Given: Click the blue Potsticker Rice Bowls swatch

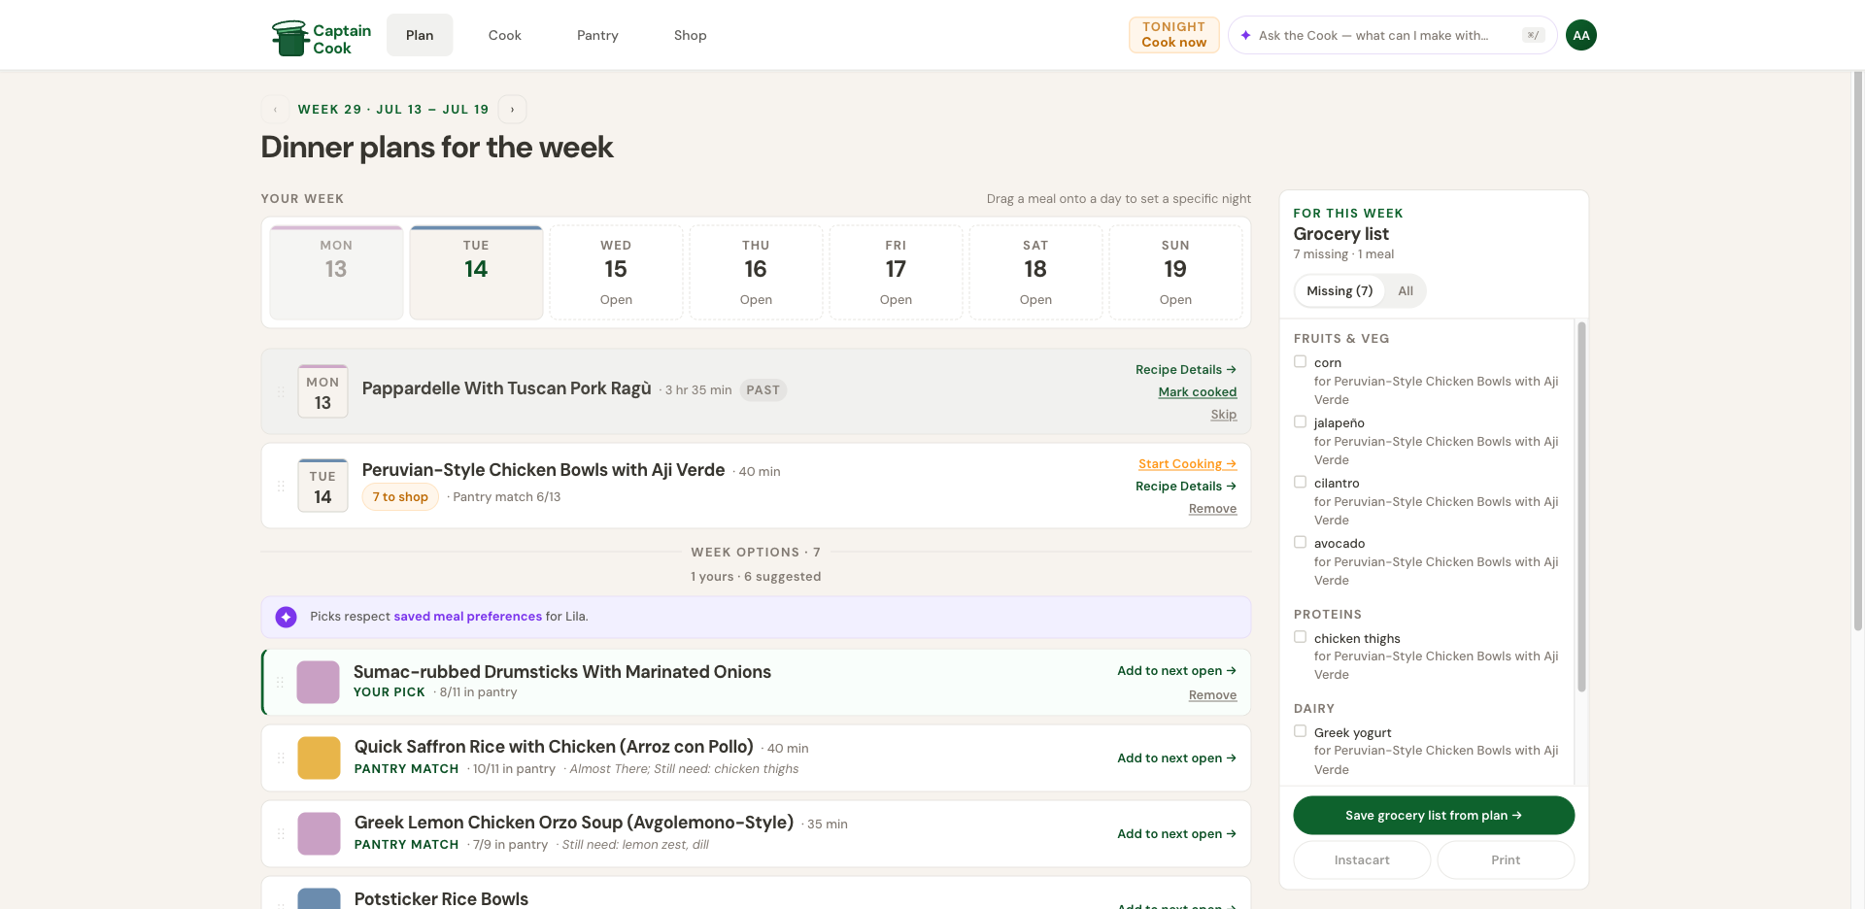Looking at the screenshot, I should coord(319,898).
